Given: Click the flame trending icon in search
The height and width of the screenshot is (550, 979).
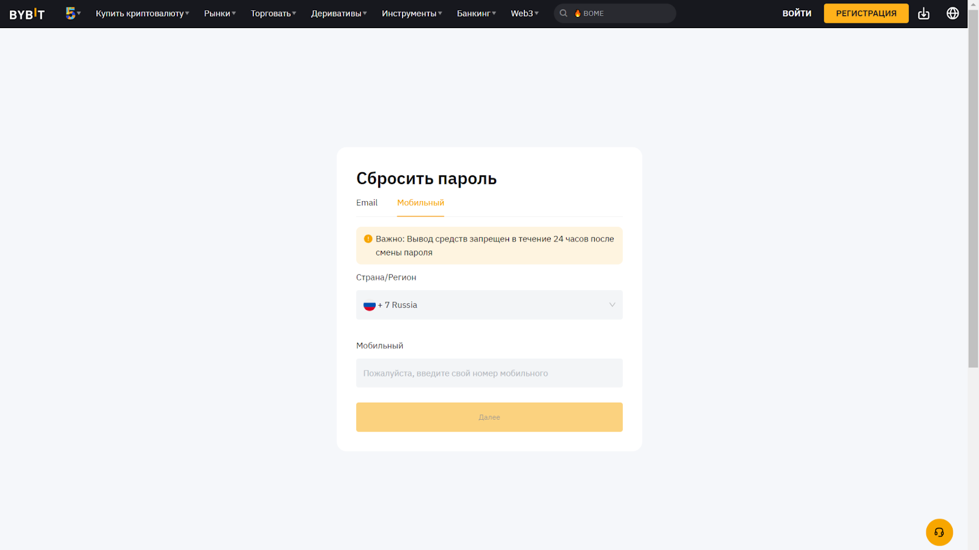Looking at the screenshot, I should click(x=578, y=13).
